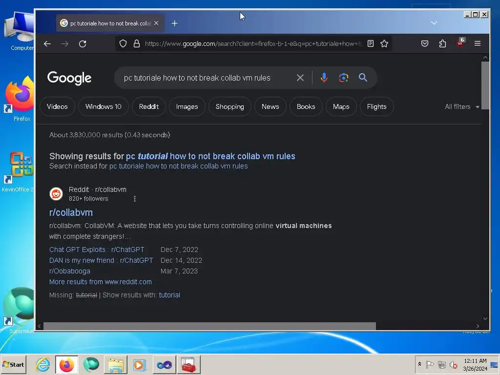Click the scroll up arrow
This screenshot has height=375, width=500.
[x=485, y=58]
